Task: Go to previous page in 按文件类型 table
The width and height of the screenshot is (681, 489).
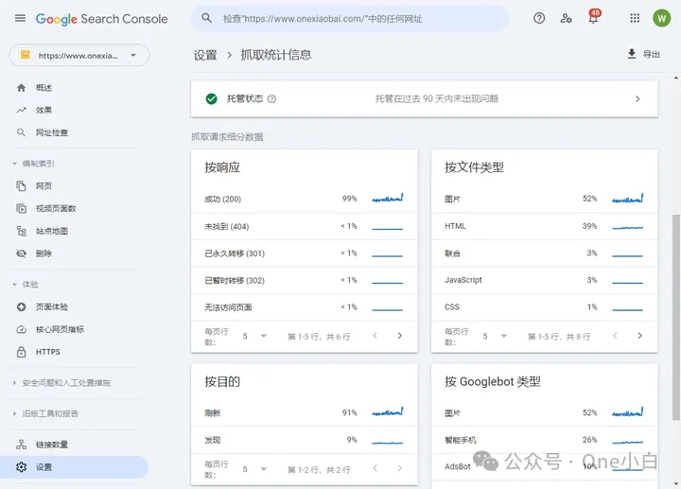Action: [616, 336]
